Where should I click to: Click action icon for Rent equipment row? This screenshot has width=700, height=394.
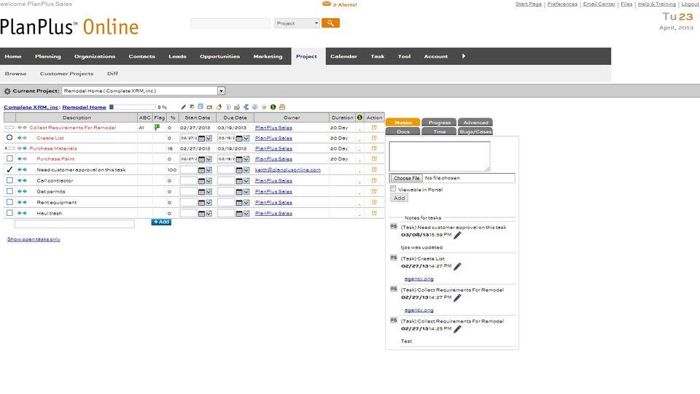(374, 202)
